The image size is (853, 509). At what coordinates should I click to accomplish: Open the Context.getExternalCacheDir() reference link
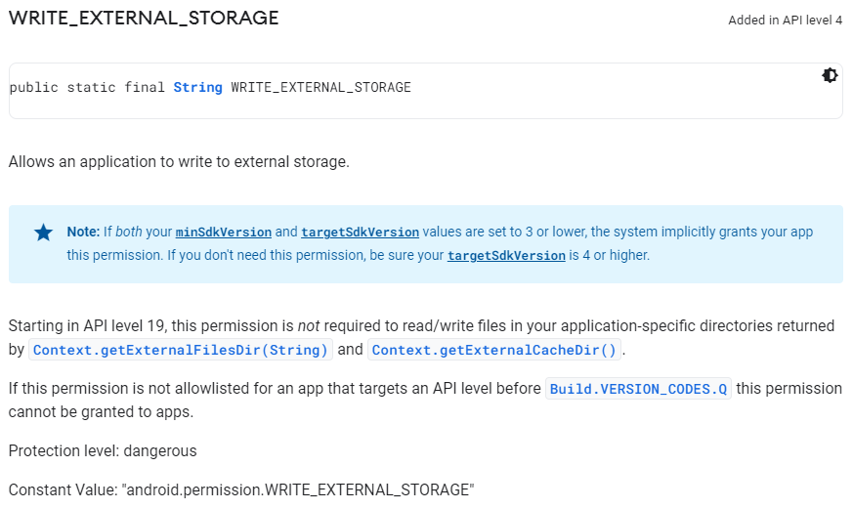tap(494, 350)
